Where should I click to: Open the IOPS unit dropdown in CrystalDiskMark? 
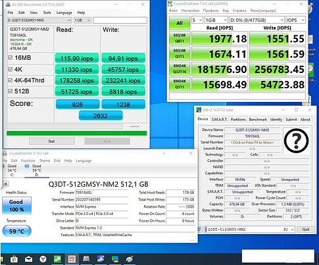point(295,20)
